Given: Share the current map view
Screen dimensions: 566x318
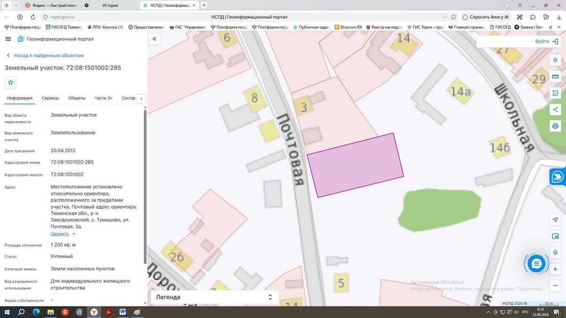Looking at the screenshot, I should click(x=555, y=110).
